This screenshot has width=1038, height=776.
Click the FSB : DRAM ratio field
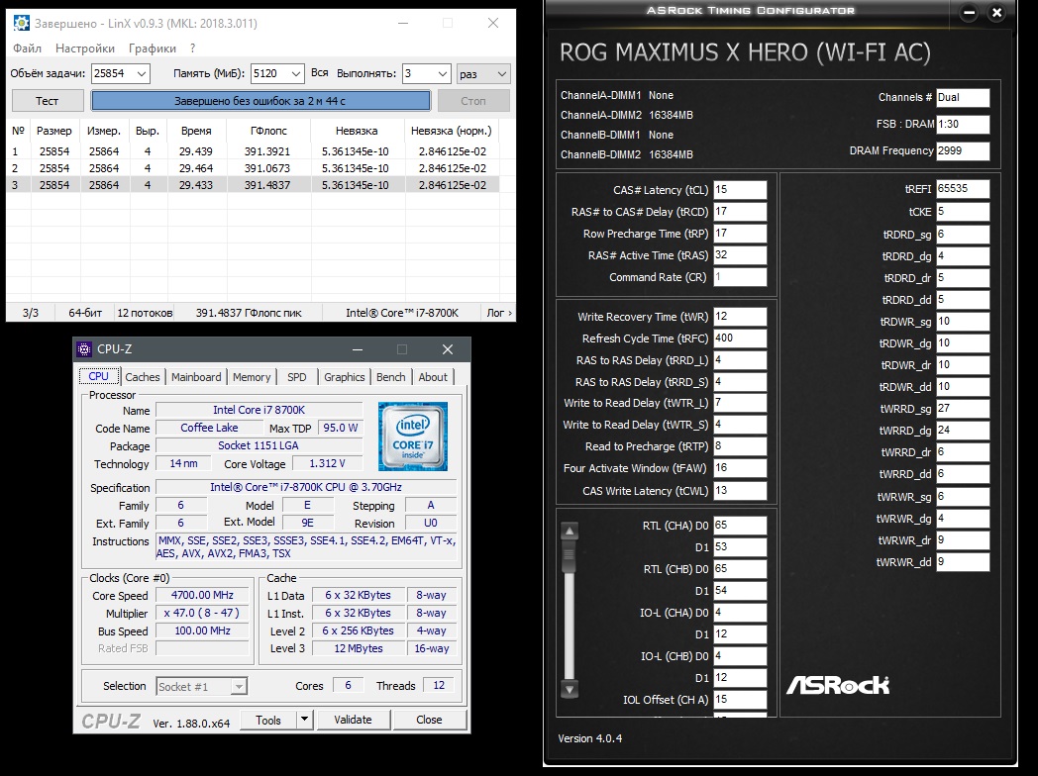[x=963, y=125]
